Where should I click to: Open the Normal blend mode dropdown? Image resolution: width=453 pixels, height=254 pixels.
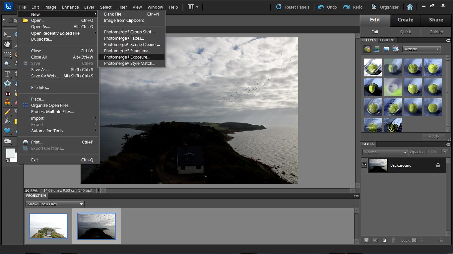(x=385, y=152)
